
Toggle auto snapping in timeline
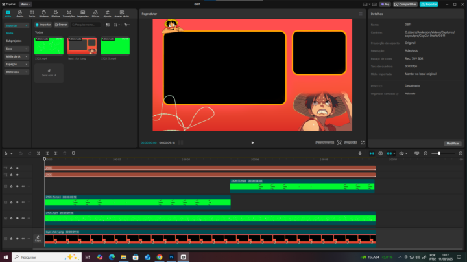[381, 153]
